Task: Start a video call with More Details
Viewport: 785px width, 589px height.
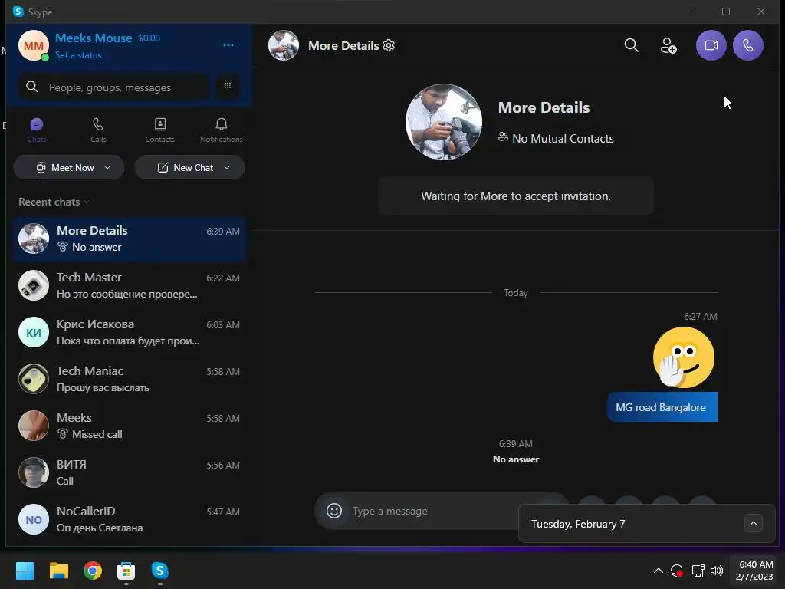Action: 711,45
